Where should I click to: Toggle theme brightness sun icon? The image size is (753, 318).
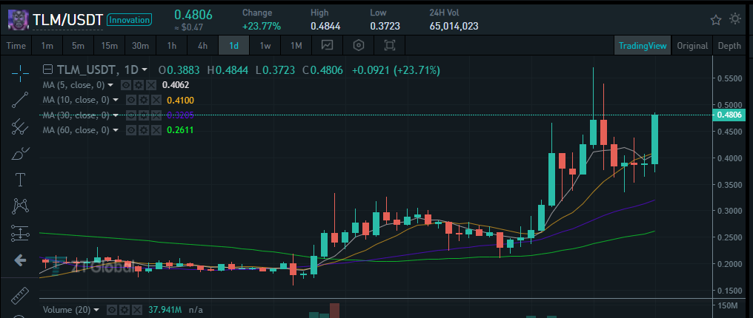coord(735,19)
